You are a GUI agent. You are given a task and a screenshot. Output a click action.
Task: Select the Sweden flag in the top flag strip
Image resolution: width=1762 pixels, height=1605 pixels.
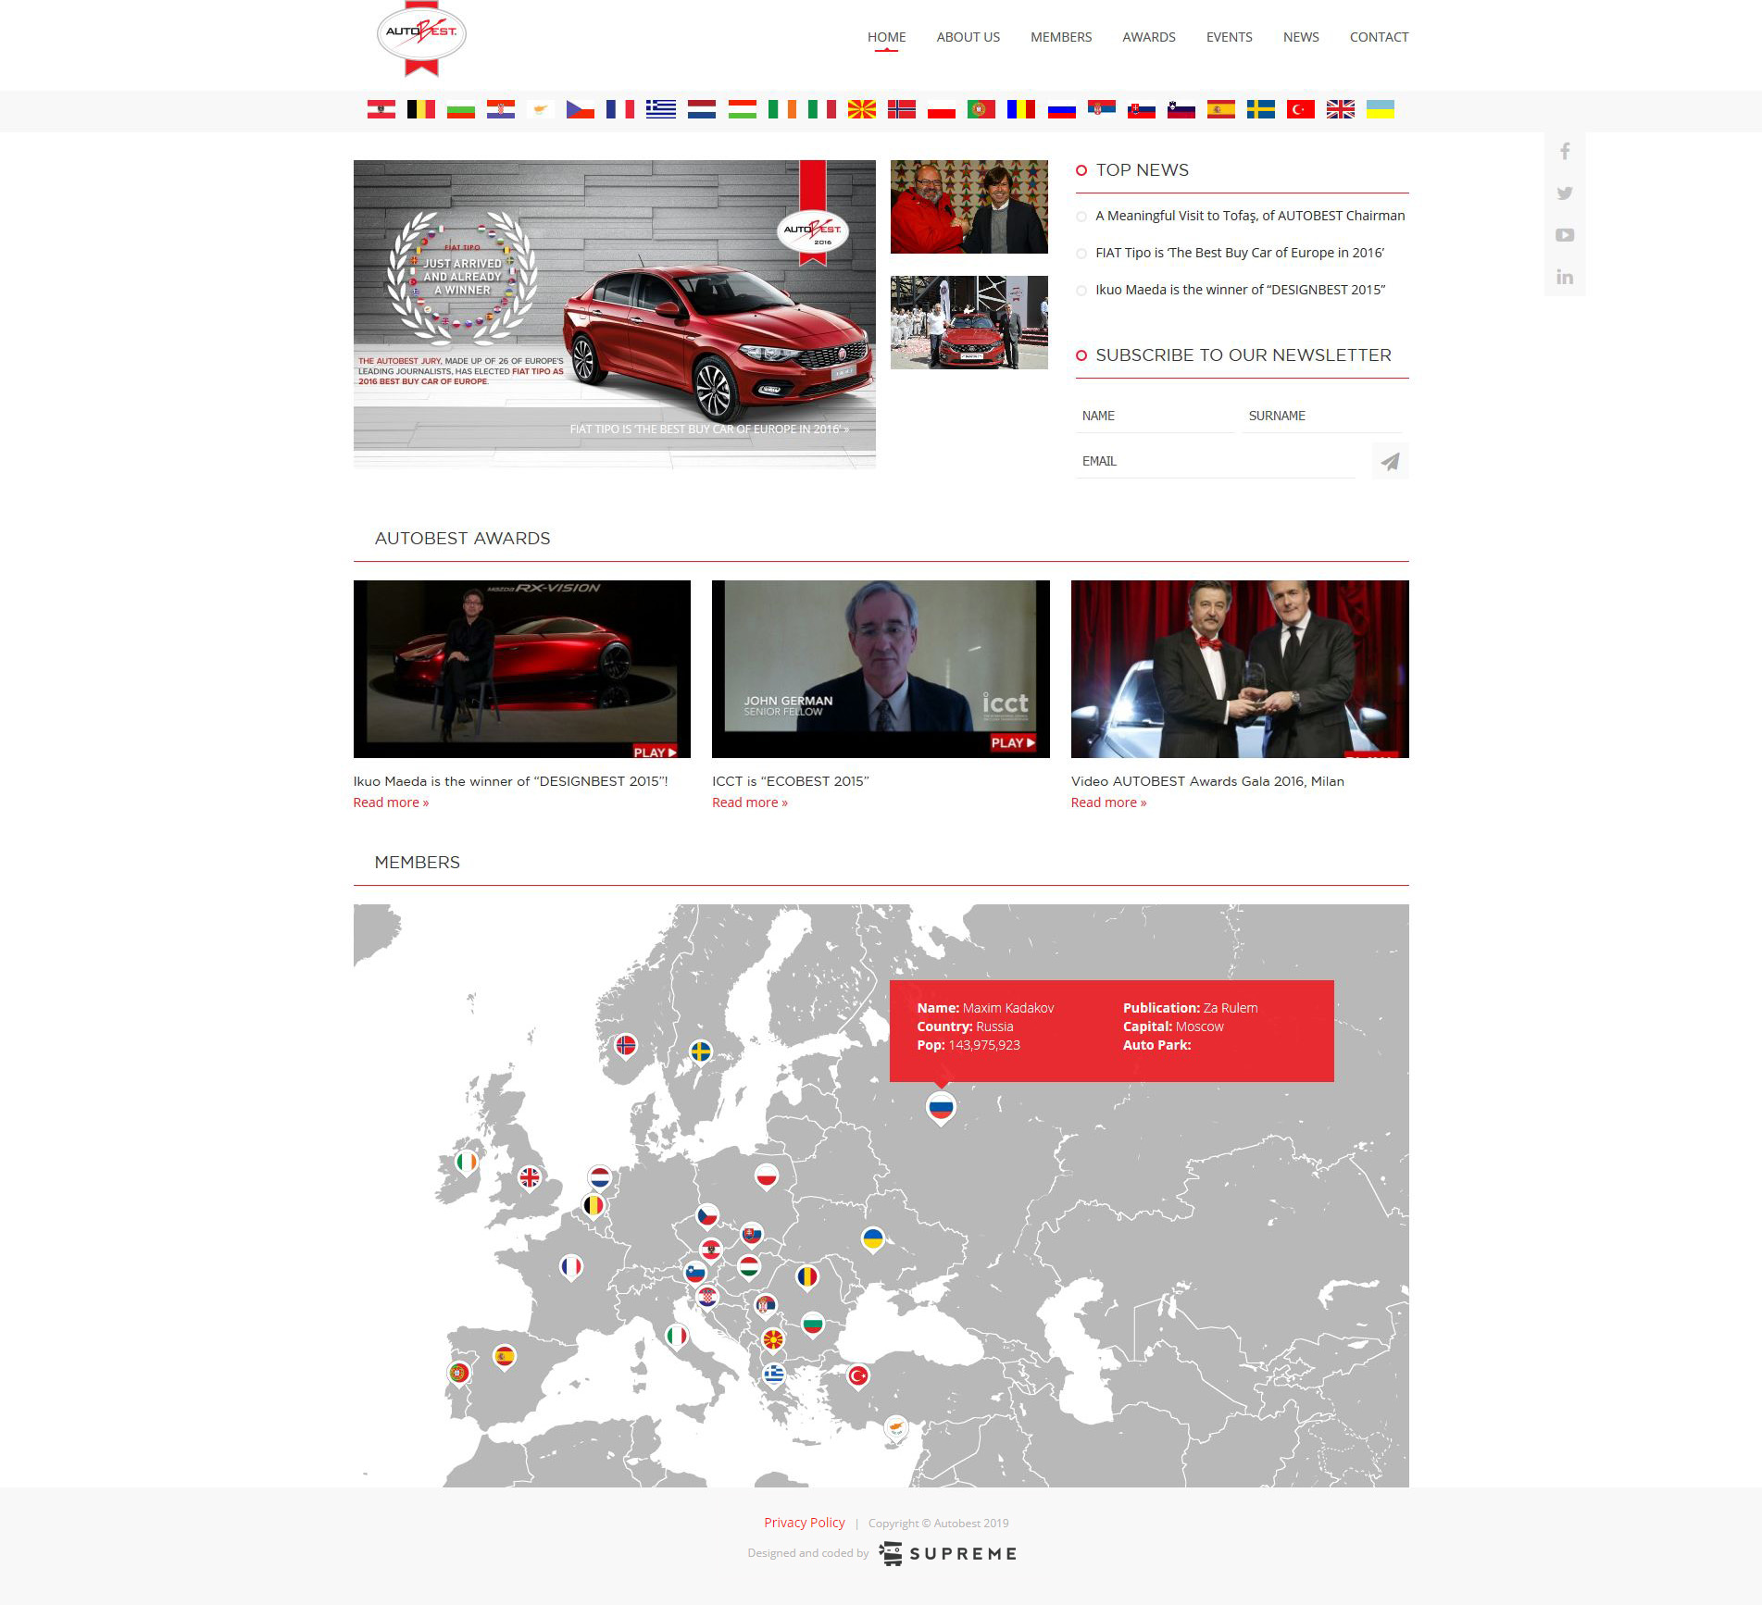pyautogui.click(x=1261, y=110)
